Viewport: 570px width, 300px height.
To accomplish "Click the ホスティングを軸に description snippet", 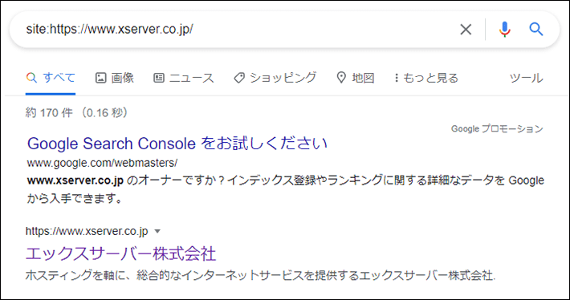I will click(x=260, y=275).
